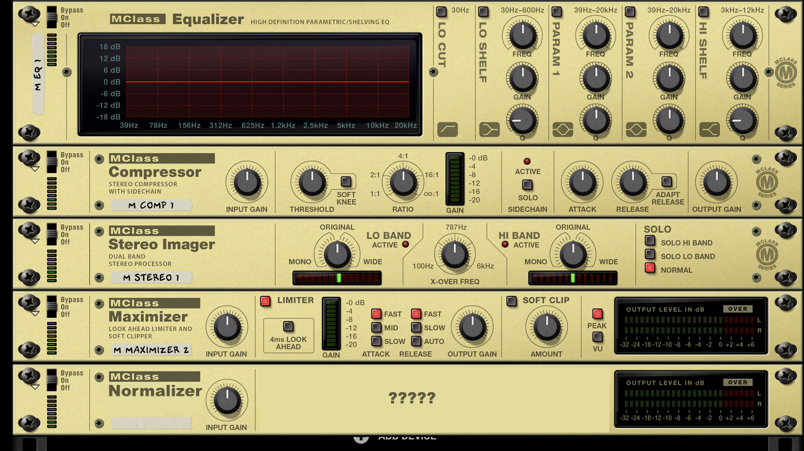804x451 pixels.
Task: Click the Compressor Release knob
Action: (x=633, y=182)
